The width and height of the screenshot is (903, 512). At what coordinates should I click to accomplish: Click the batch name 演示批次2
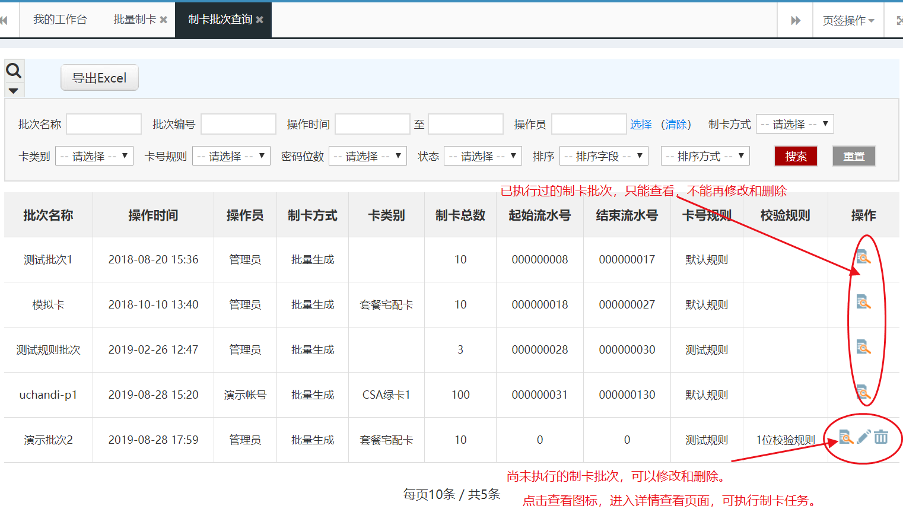[48, 440]
